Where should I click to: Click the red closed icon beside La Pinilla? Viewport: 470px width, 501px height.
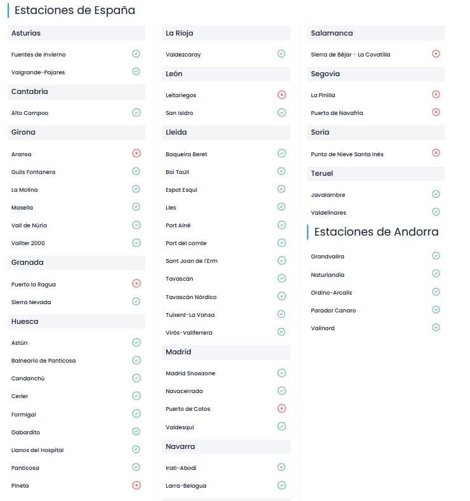click(436, 95)
